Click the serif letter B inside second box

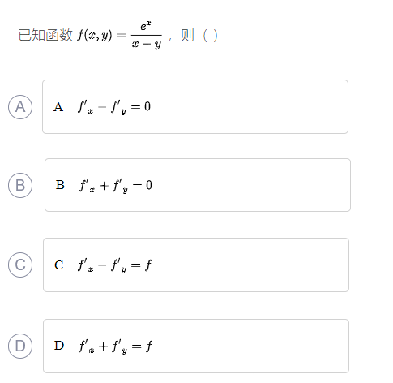click(x=60, y=185)
